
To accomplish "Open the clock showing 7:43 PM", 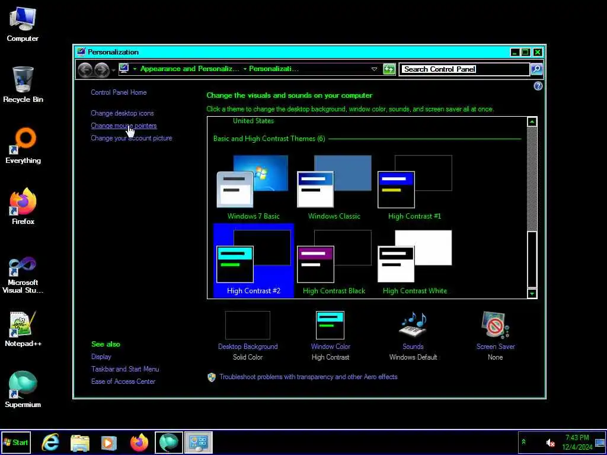I will pyautogui.click(x=577, y=442).
